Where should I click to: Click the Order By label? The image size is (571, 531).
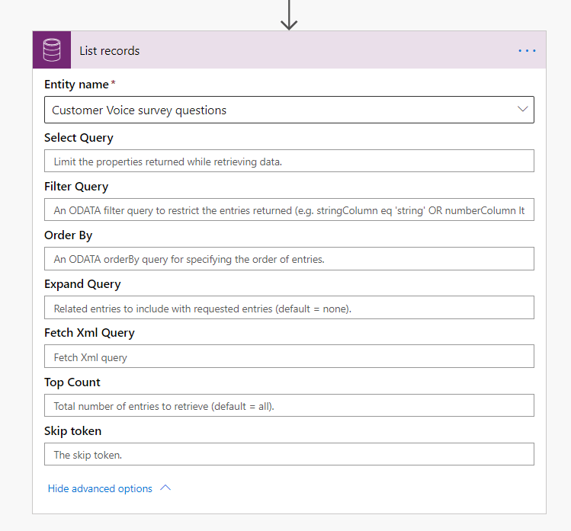tap(68, 235)
